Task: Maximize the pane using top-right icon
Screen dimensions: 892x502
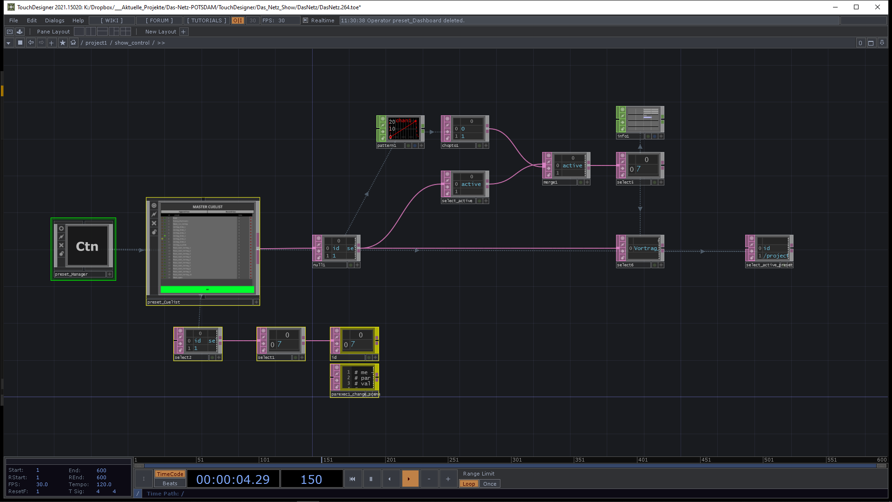Action: coord(871,43)
